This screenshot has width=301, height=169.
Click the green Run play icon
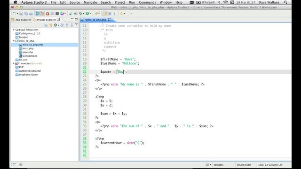pos(87,14)
